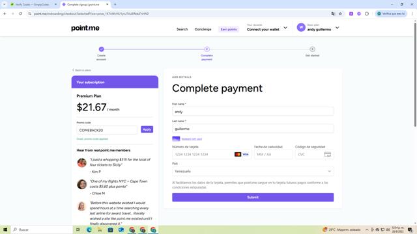The height and width of the screenshot is (234, 417).
Task: Launch Microsoft Edge from taskbar
Action: (x=89, y=229)
